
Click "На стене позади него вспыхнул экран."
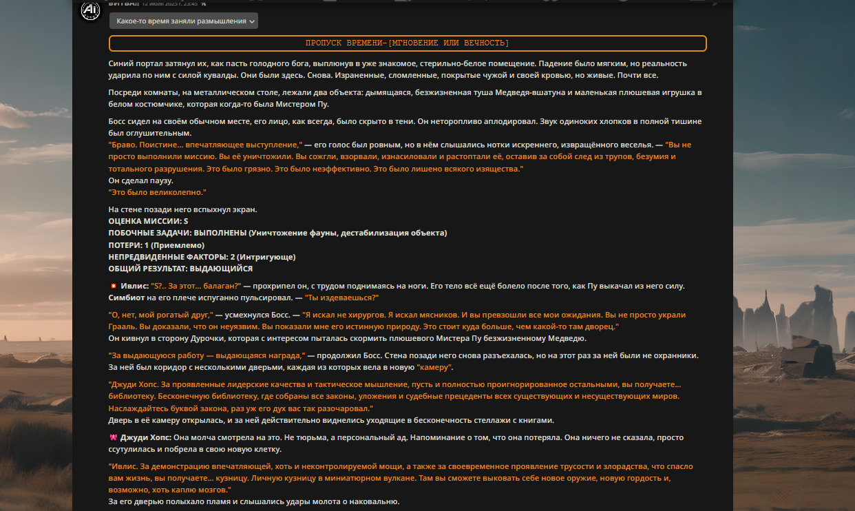(183, 209)
